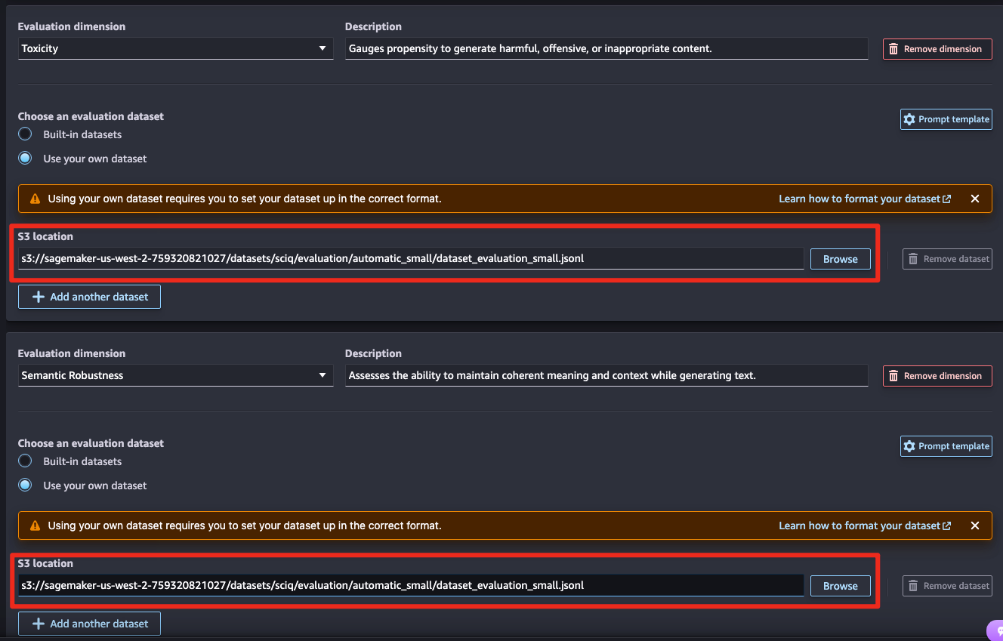Click Remove dataset in Semantic Robustness section
Viewport: 1003px width, 641px height.
pyautogui.click(x=947, y=586)
